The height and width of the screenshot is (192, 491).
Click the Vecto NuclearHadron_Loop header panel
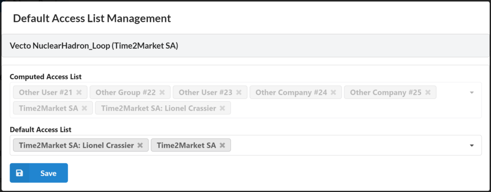pyautogui.click(x=245, y=45)
